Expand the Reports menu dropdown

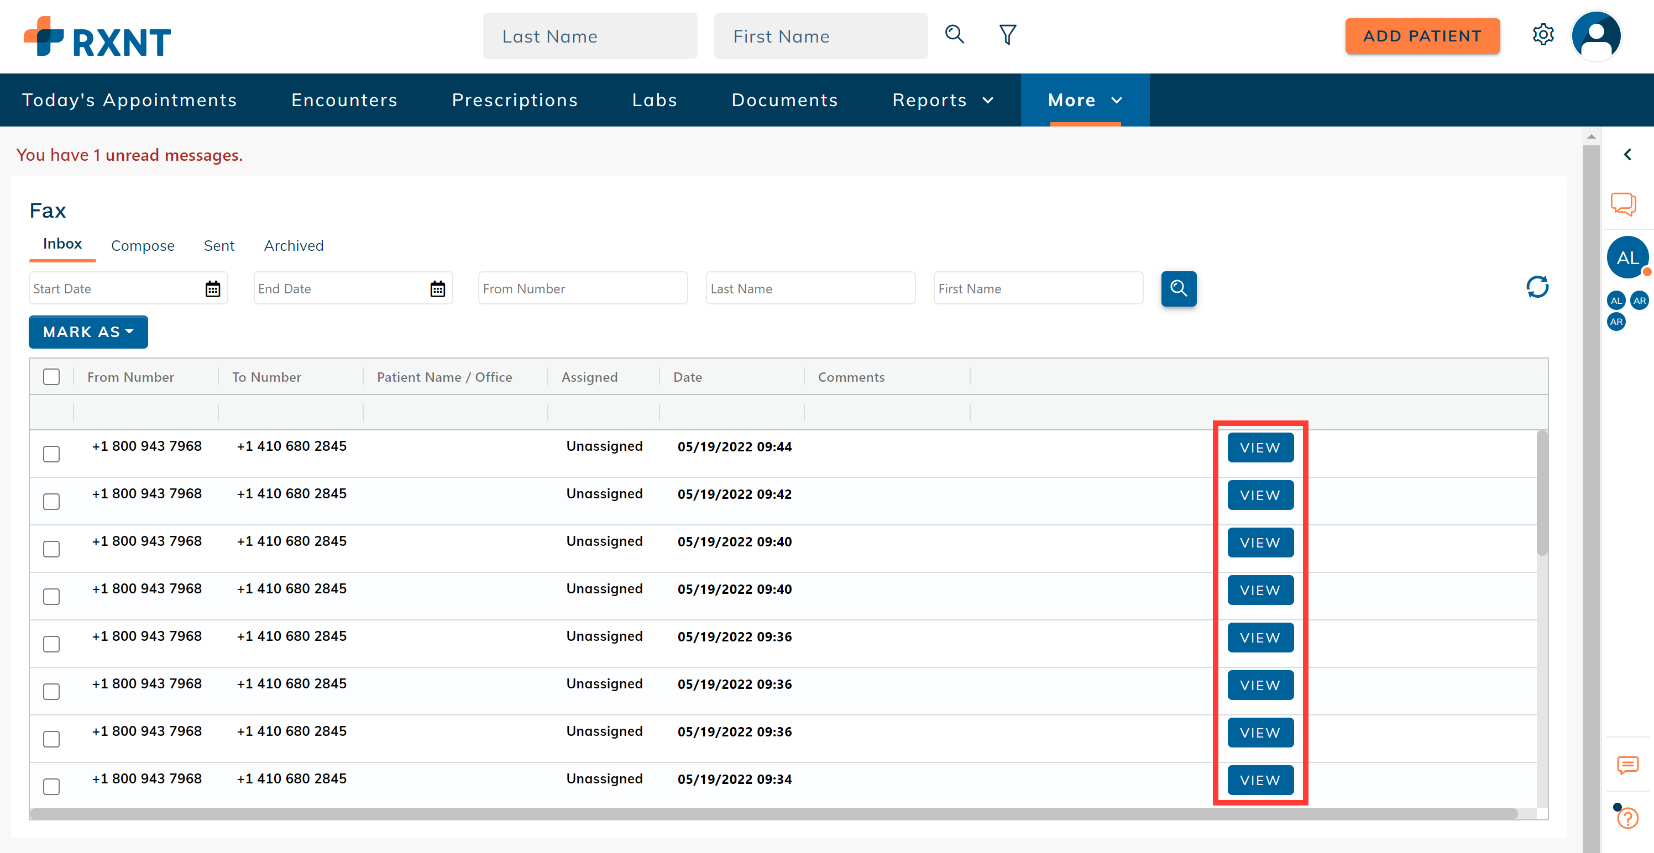pyautogui.click(x=943, y=100)
